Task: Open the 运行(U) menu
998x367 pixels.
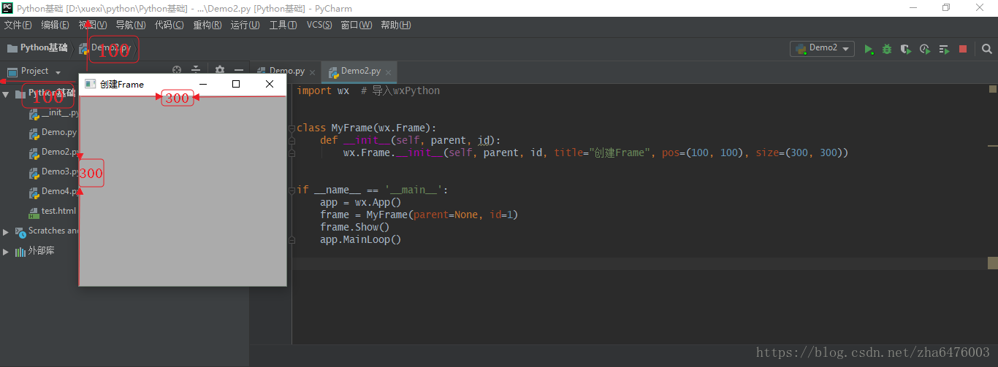Action: tap(245, 26)
